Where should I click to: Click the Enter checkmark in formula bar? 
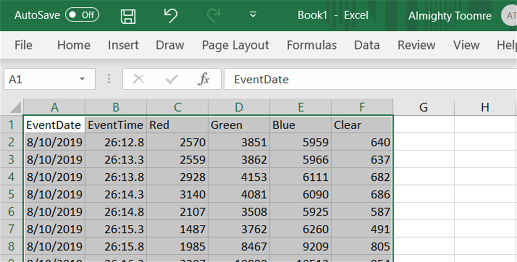pyautogui.click(x=171, y=79)
